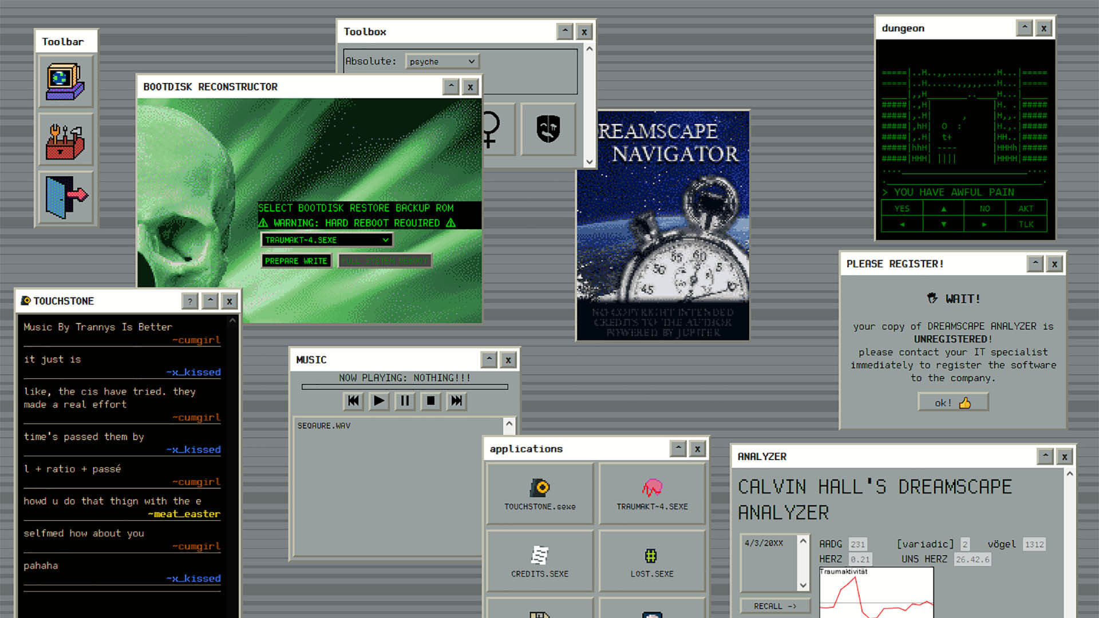Image resolution: width=1099 pixels, height=618 pixels.
Task: Dismiss the register dialog with ok!
Action: 953,402
